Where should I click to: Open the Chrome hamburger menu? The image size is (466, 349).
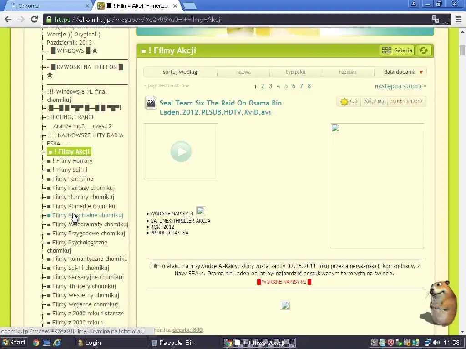pos(458,20)
